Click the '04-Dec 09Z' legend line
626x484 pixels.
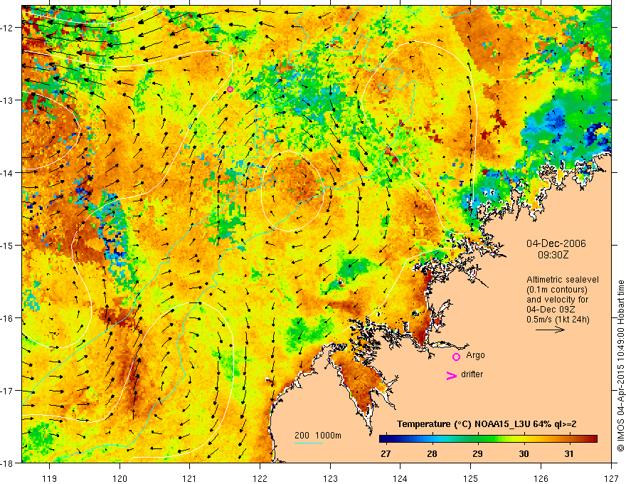(551, 310)
